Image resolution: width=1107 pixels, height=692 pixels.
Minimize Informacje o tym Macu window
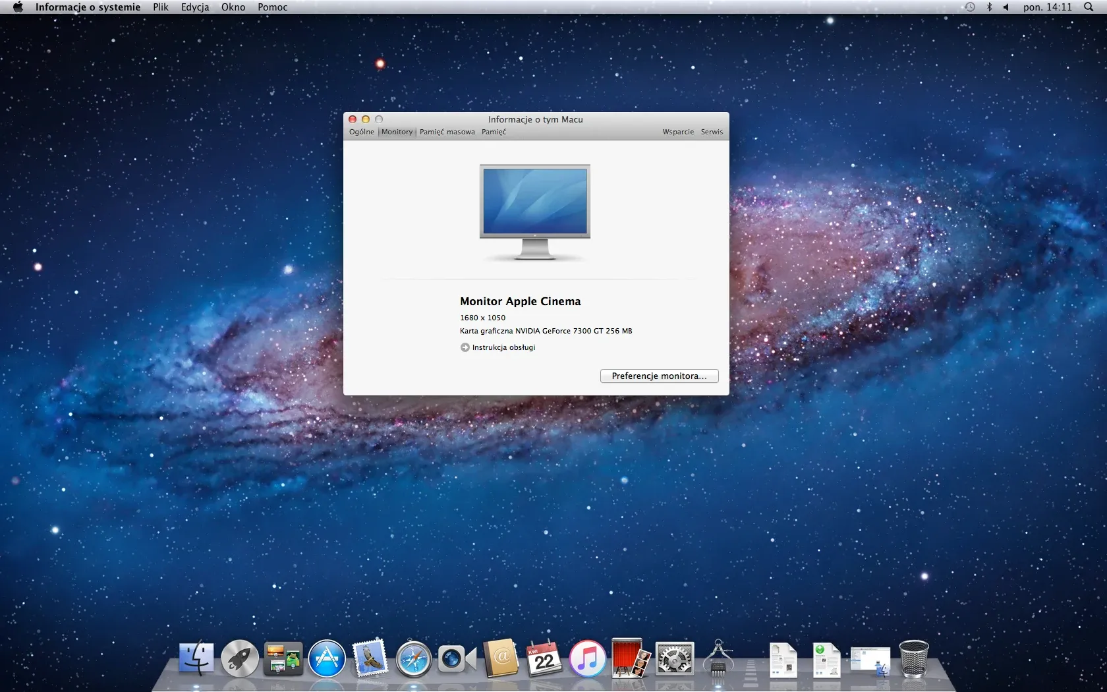366,119
